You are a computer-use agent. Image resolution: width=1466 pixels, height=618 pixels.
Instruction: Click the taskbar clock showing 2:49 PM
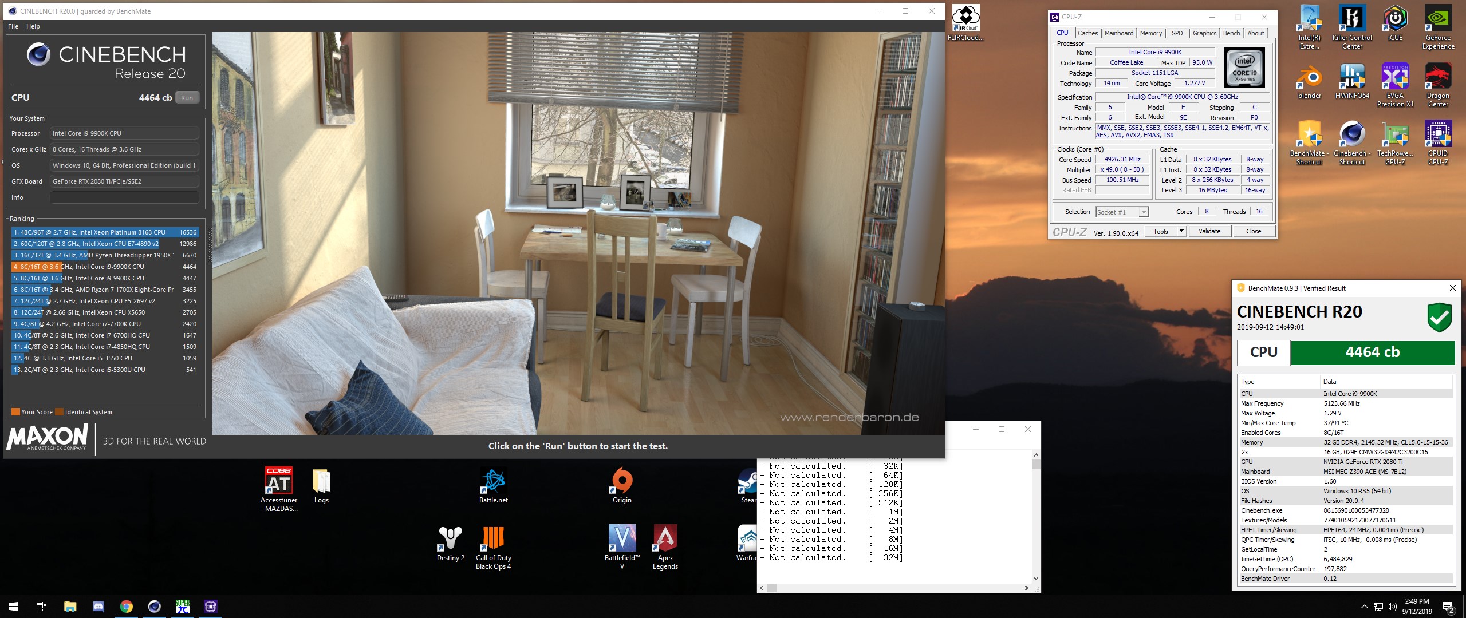tap(1417, 607)
